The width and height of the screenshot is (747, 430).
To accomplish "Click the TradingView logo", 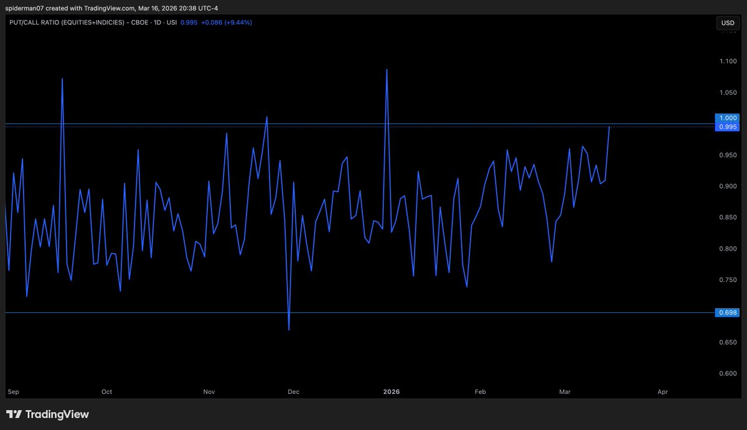I will click(x=47, y=414).
